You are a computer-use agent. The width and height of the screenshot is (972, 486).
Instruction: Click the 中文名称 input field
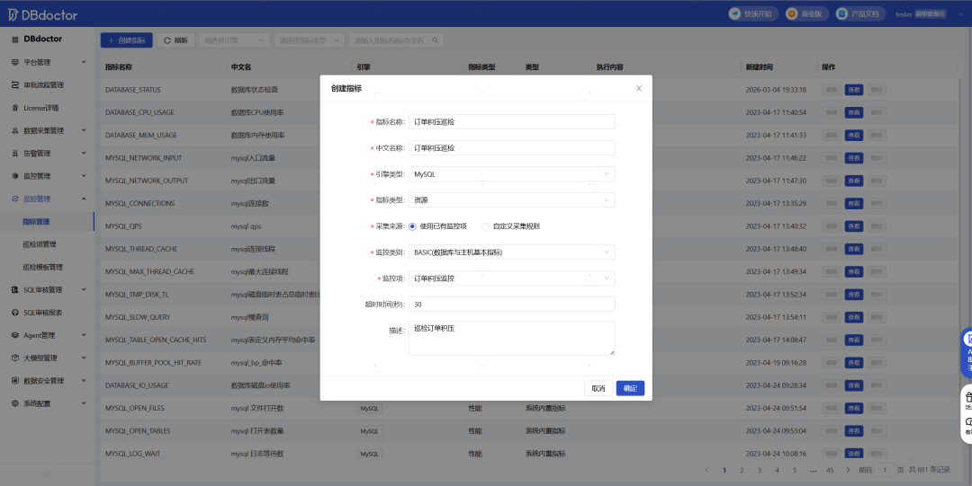tap(511, 148)
